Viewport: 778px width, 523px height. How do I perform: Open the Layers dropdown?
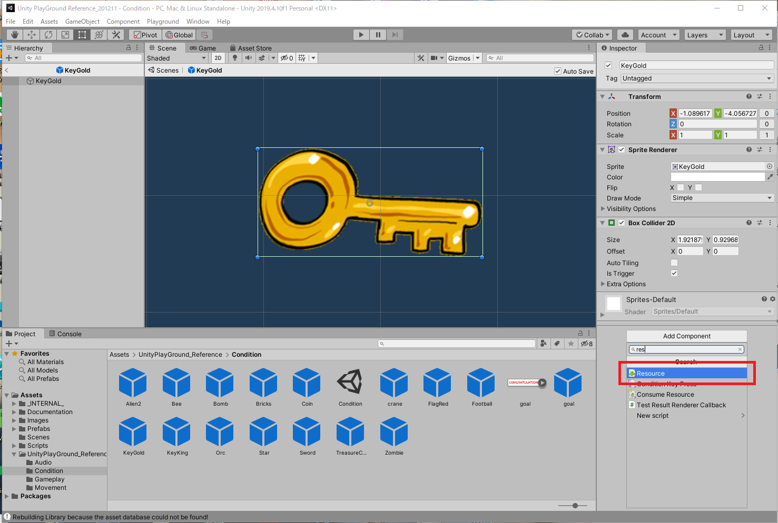click(705, 35)
